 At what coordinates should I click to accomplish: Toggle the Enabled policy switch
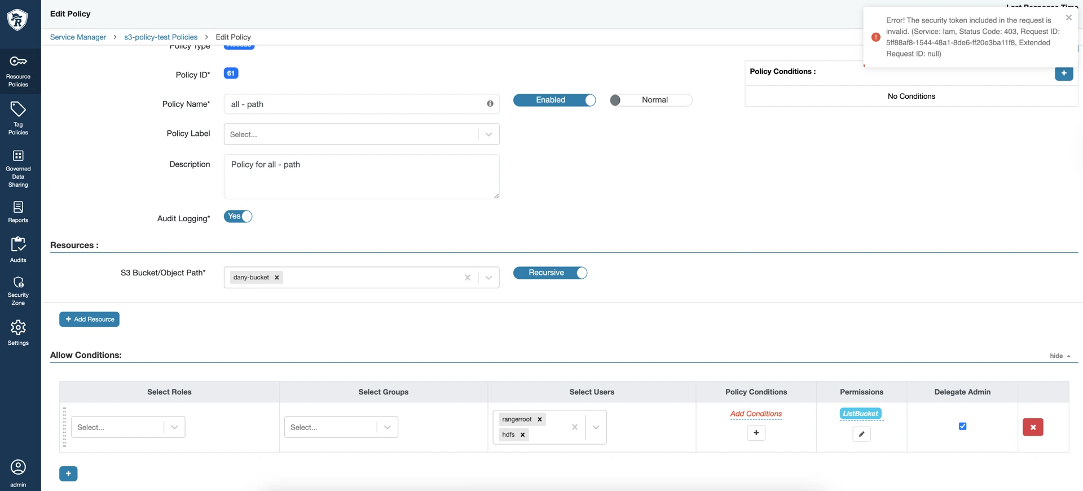(x=554, y=100)
